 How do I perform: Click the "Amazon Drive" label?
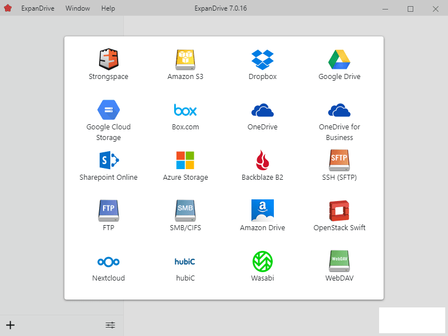[263, 228]
